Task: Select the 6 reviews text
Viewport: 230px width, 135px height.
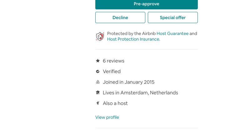Action: tap(113, 61)
